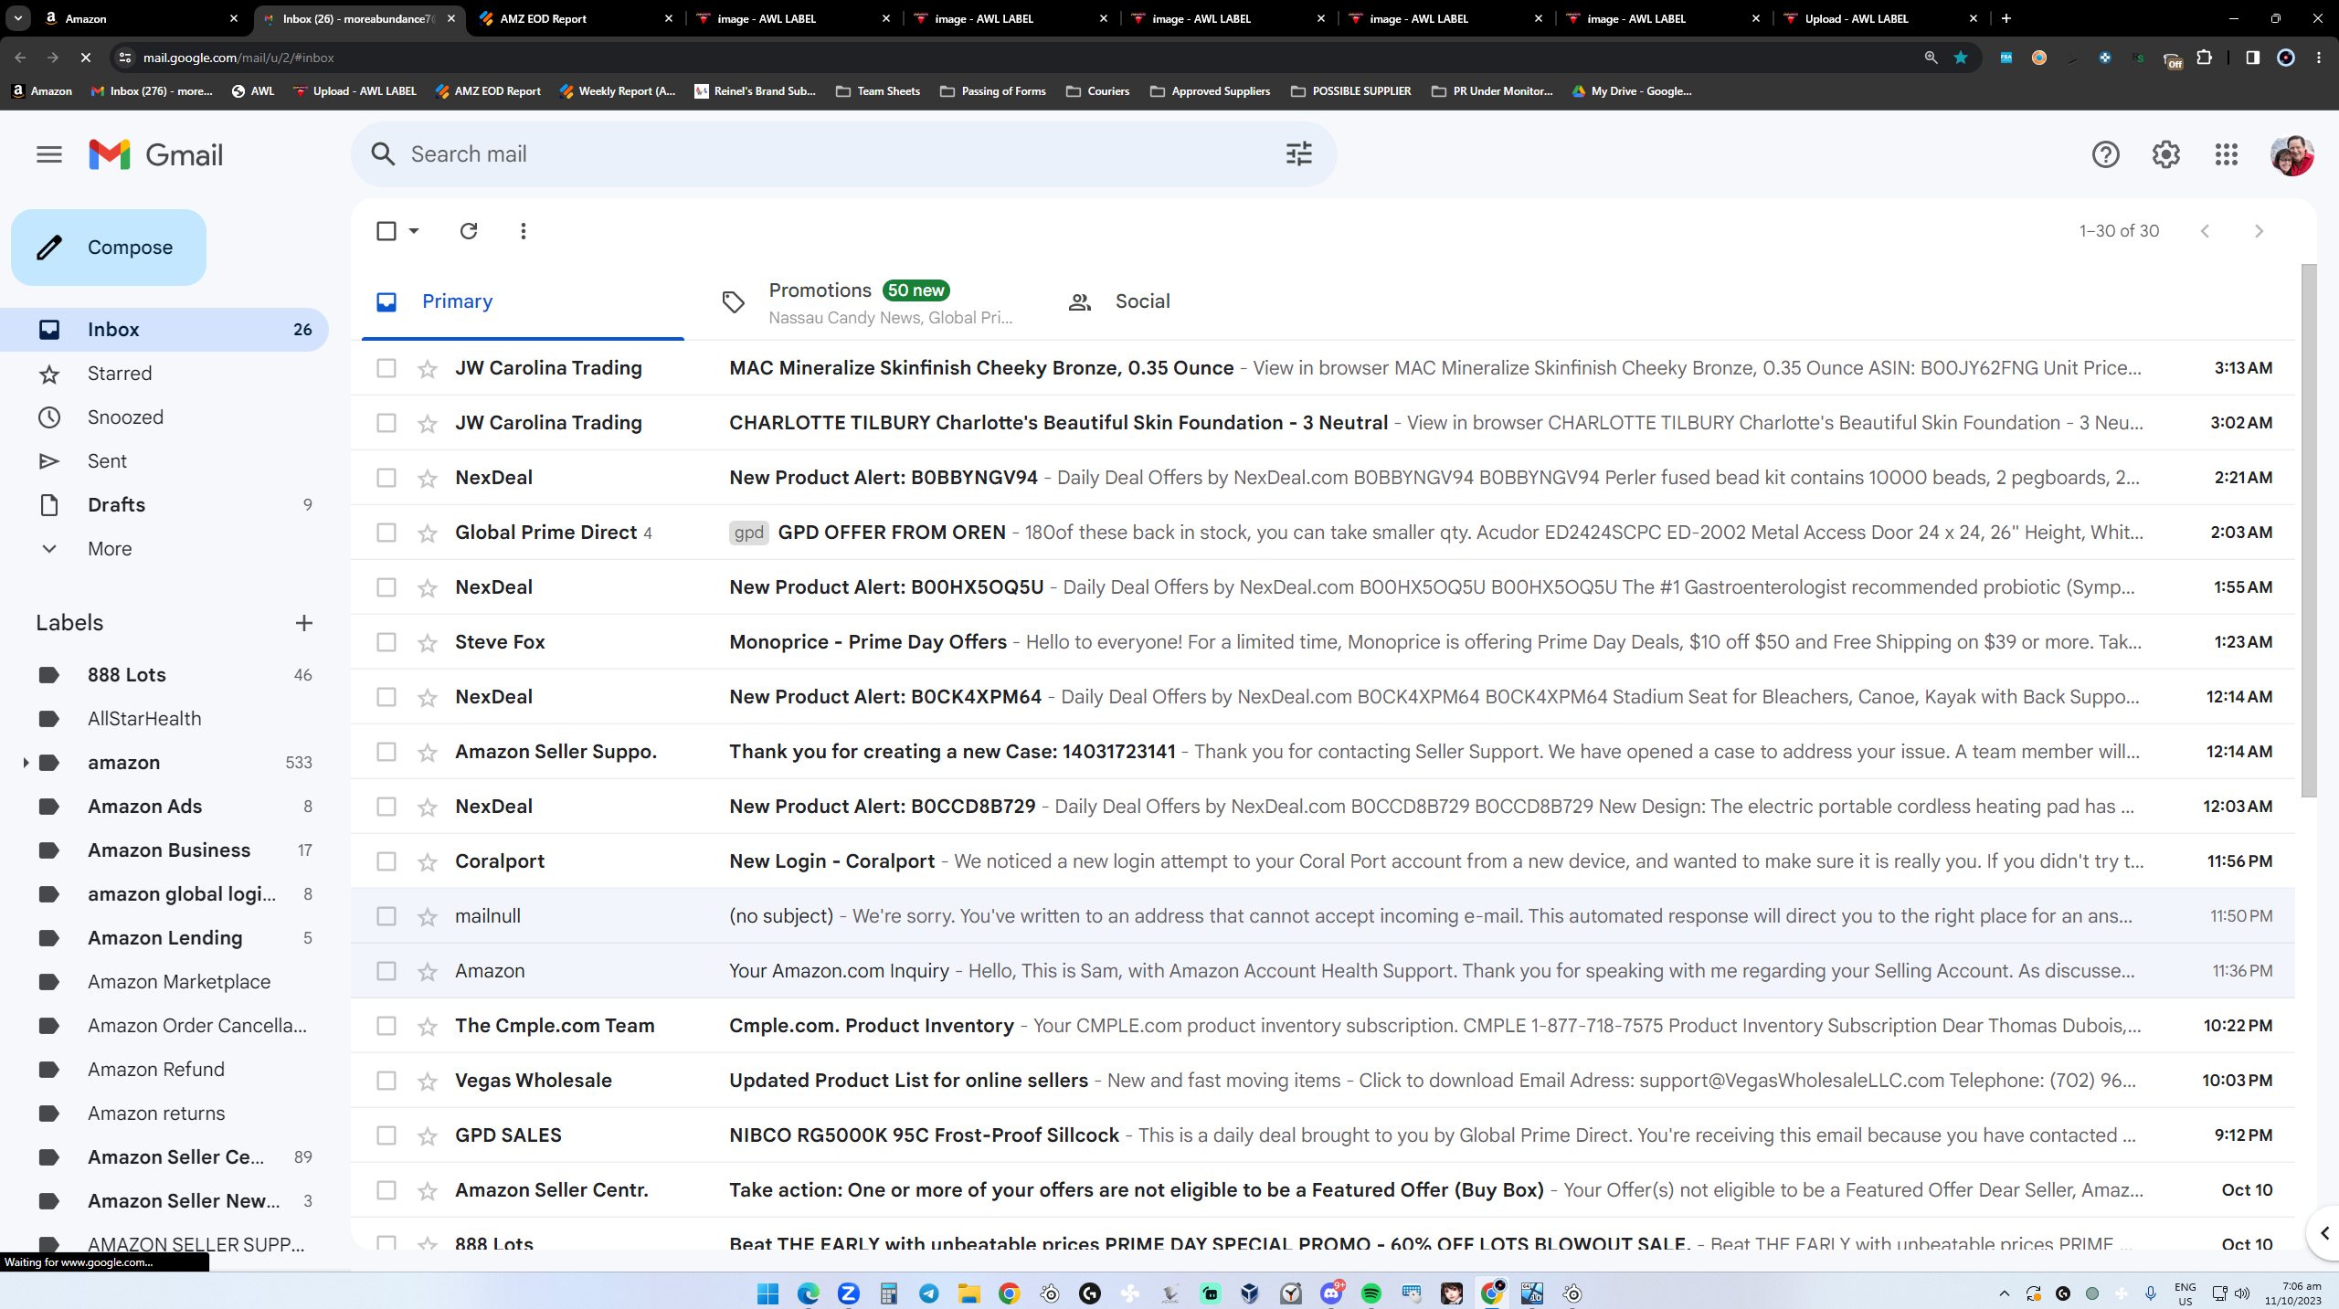Select the CHARLOTTE TILBURY email checkbox
The image size is (2339, 1309).
(x=386, y=423)
